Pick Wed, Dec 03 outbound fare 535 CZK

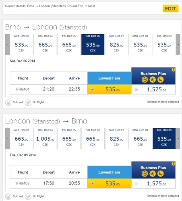(21, 44)
